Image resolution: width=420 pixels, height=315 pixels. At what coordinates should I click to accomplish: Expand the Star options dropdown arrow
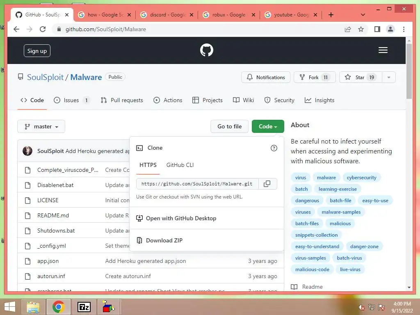[x=389, y=78]
